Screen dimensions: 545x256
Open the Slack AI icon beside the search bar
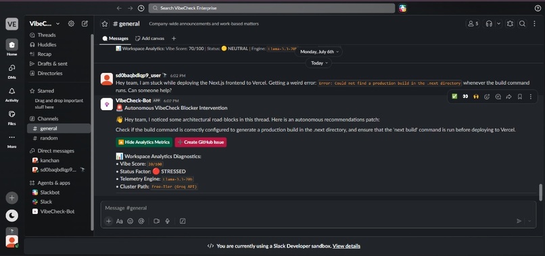[402, 8]
